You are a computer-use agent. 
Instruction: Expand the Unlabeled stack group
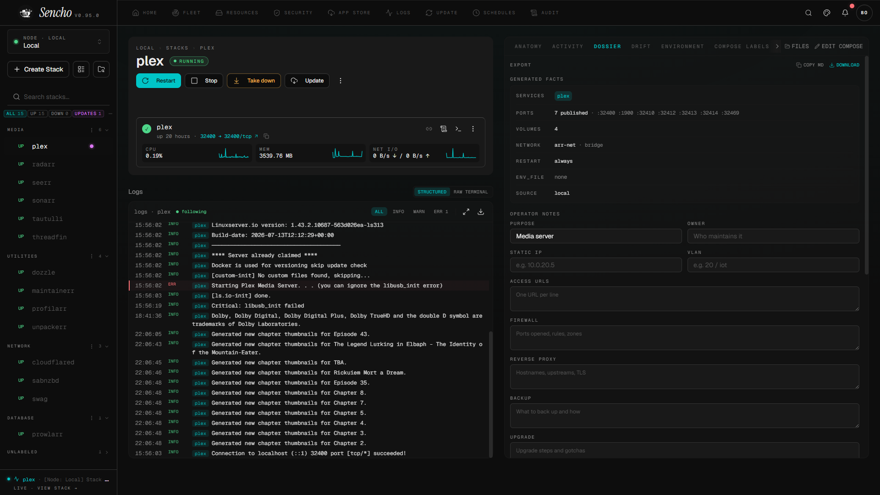coord(107,452)
